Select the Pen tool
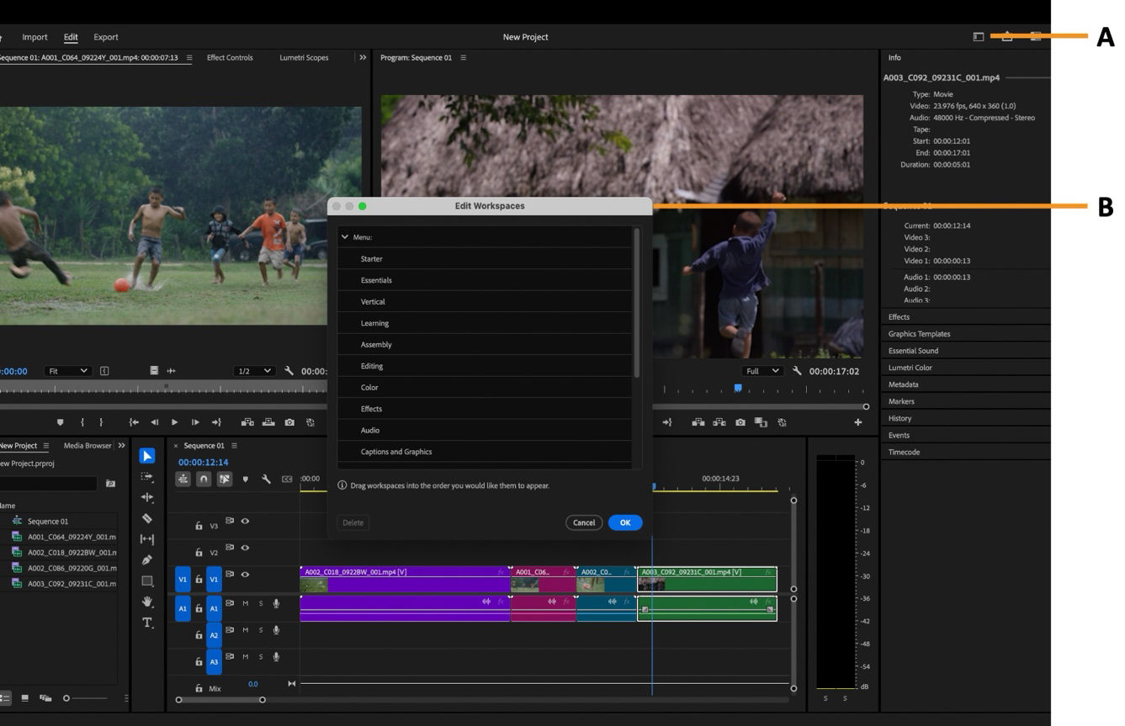 (146, 559)
